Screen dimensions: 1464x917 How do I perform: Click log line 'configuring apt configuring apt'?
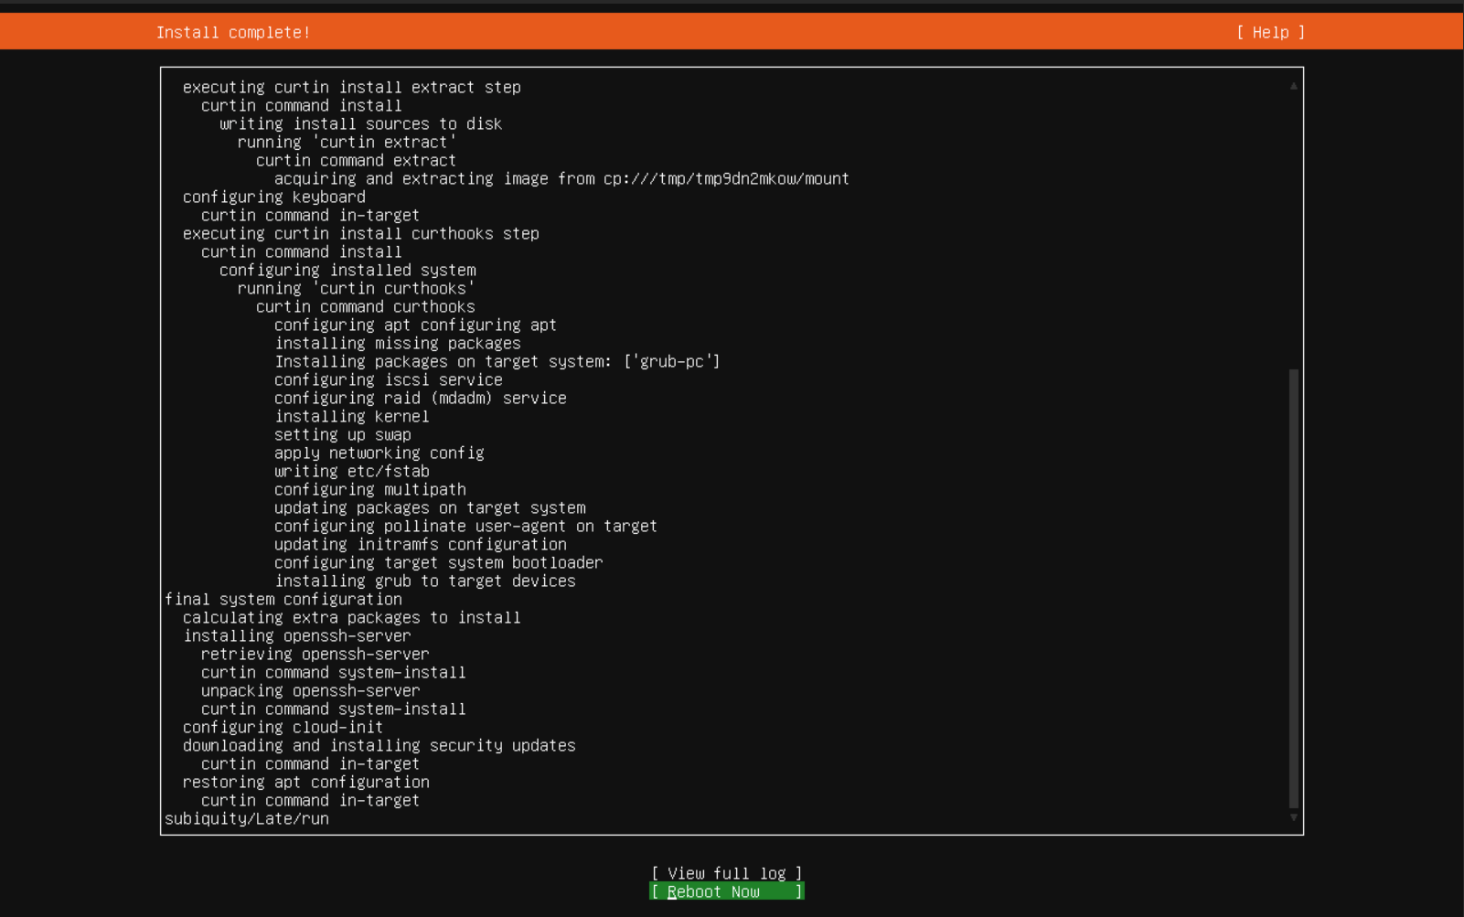click(x=415, y=325)
